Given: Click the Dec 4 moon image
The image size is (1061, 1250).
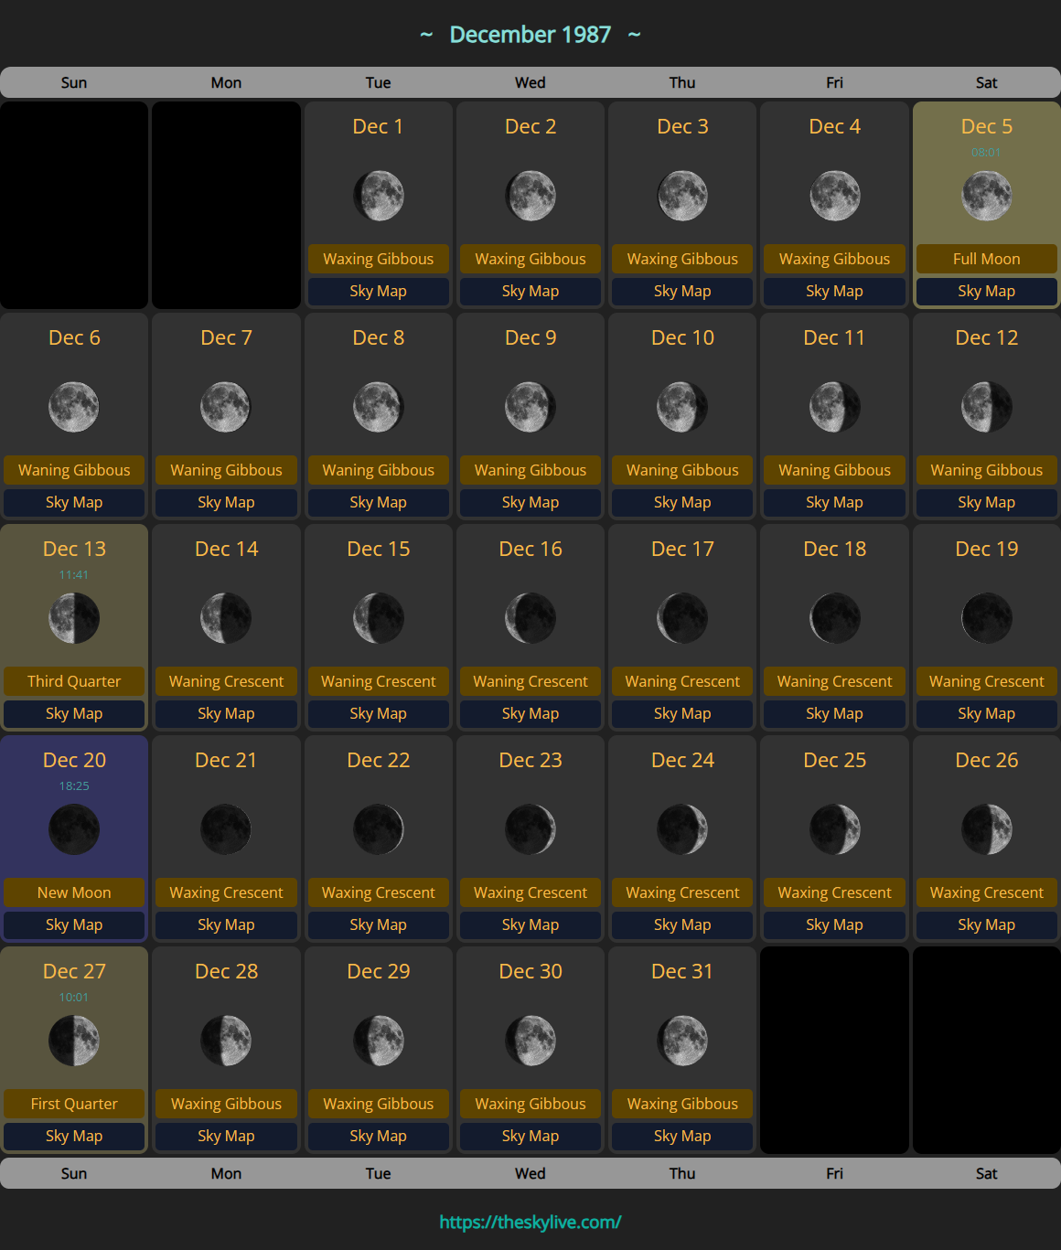Looking at the screenshot, I should tap(835, 196).
